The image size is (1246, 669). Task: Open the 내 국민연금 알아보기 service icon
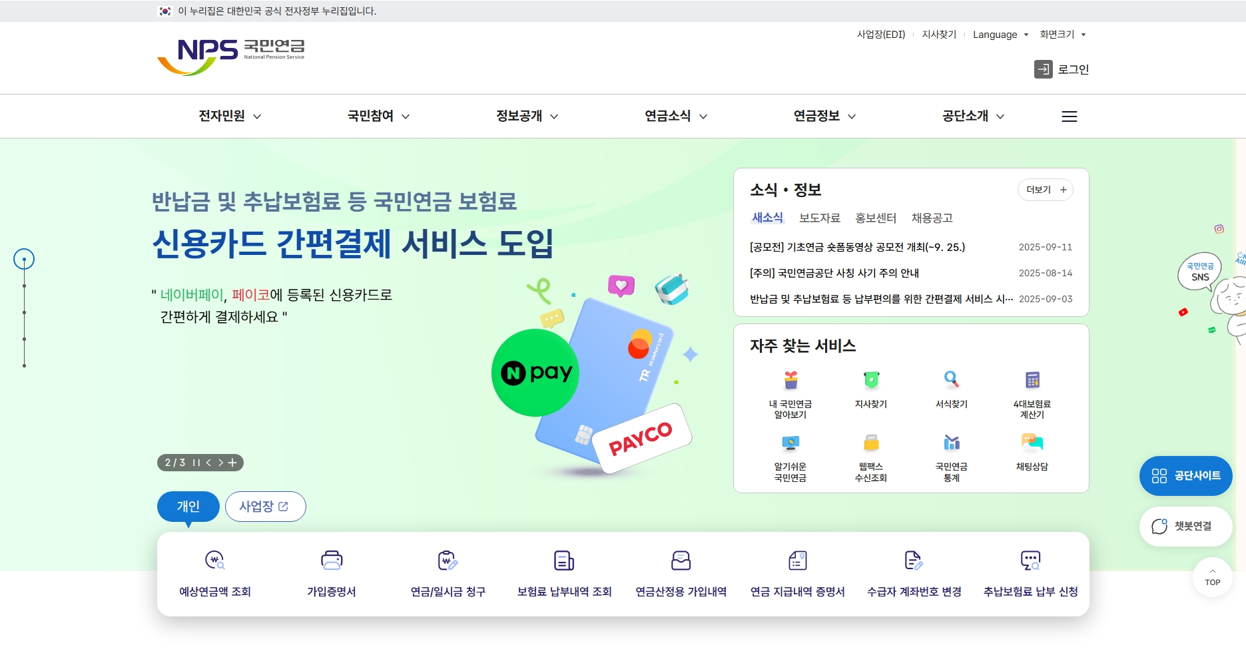(x=790, y=380)
